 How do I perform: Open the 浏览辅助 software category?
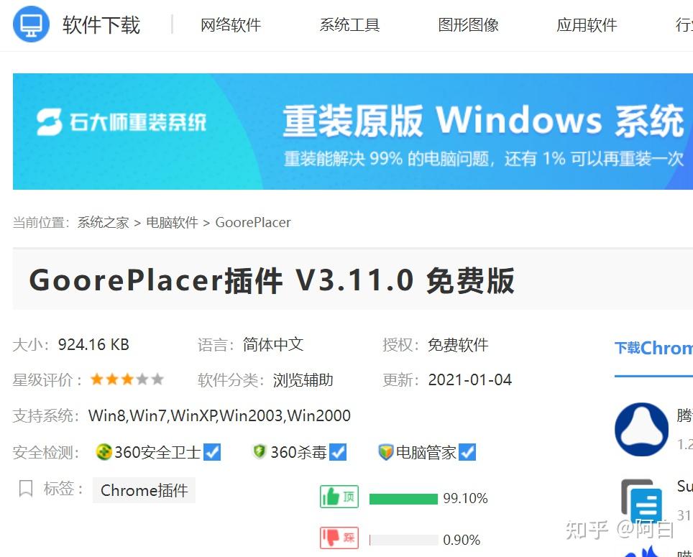(x=303, y=380)
